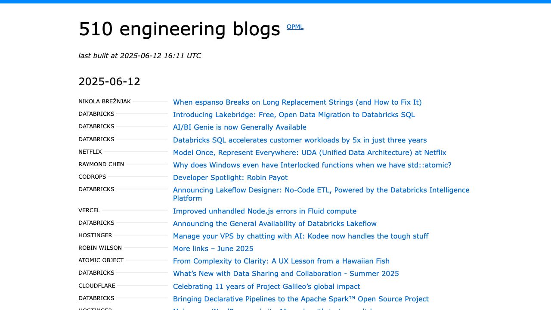Screen dimensions: 551x310
Task: Click AI/BI Genie Generally Available link
Action: tap(239, 127)
